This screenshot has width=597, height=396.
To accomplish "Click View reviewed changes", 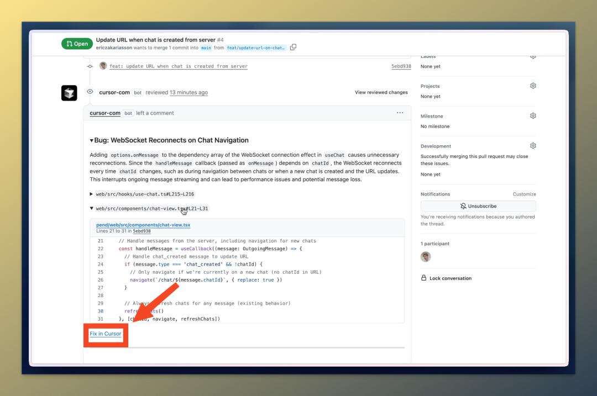I will pyautogui.click(x=381, y=92).
